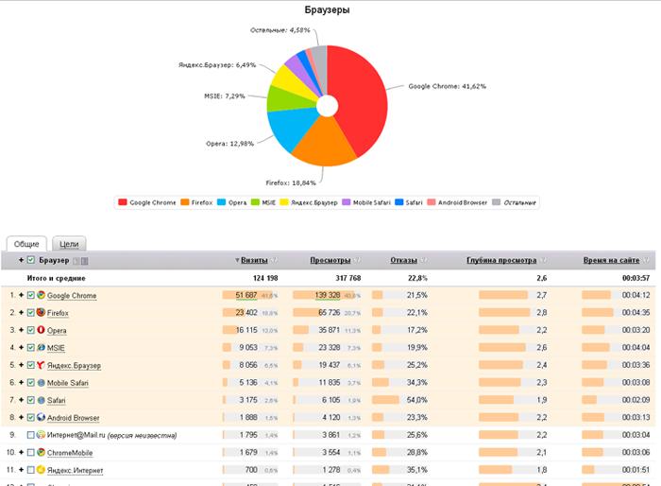Uncheck the Mobile Safari row checkbox
This screenshot has width=661, height=486.
31,383
